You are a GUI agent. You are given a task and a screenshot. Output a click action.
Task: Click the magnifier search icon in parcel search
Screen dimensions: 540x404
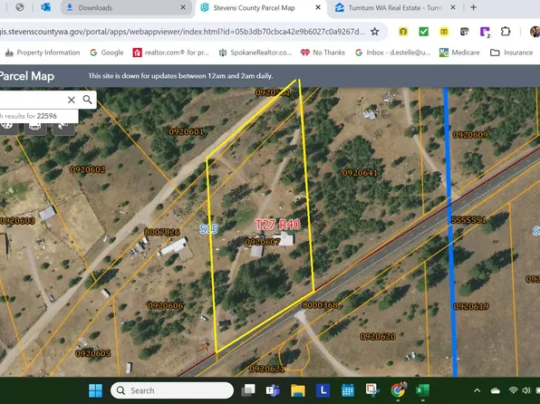pyautogui.click(x=88, y=100)
